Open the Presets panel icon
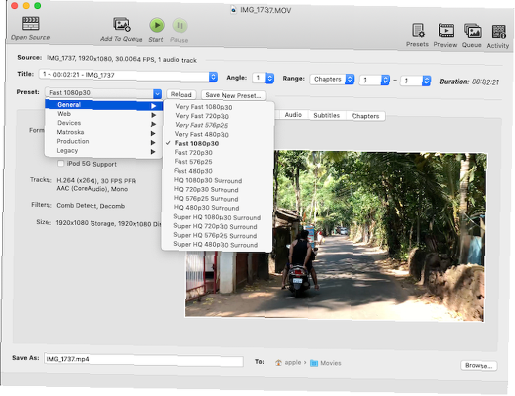The image size is (515, 396). (x=418, y=31)
